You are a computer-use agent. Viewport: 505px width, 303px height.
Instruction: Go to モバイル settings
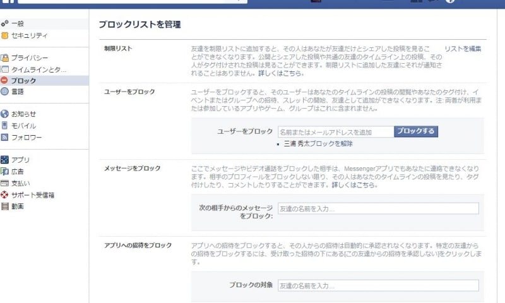point(23,126)
